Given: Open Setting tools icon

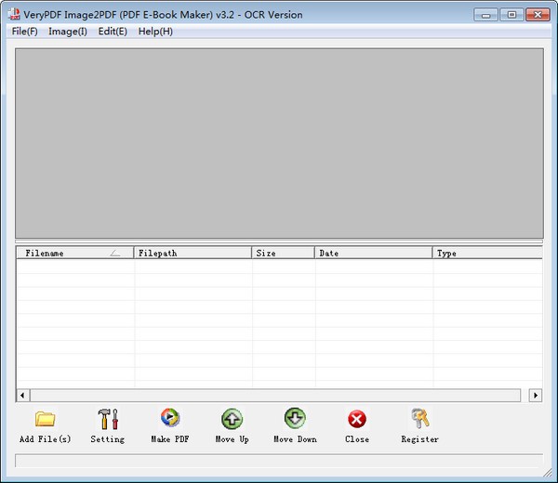Looking at the screenshot, I should pos(108,419).
